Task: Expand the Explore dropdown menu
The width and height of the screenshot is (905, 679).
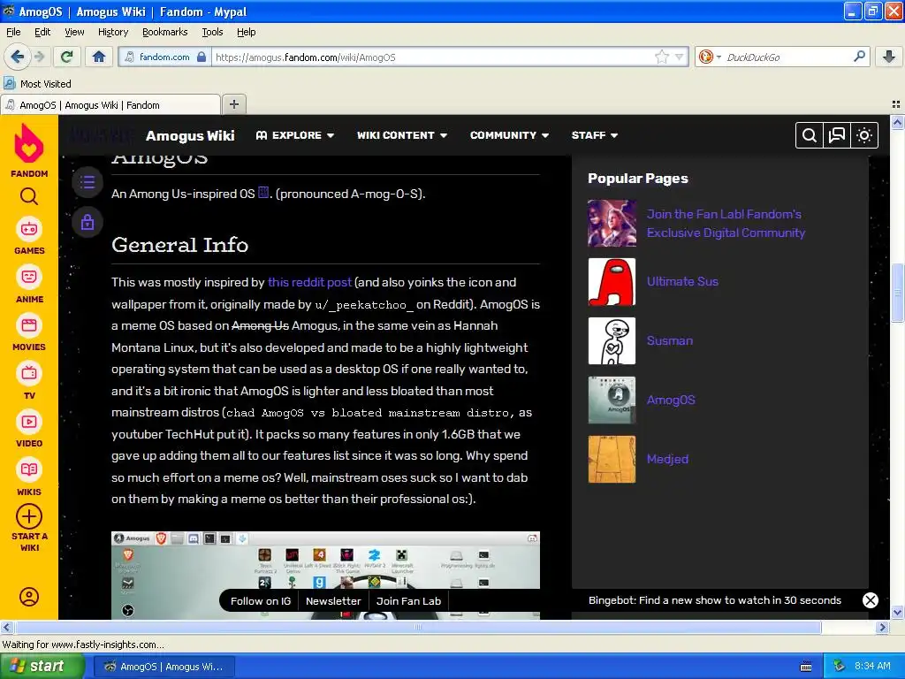Action: (x=295, y=135)
